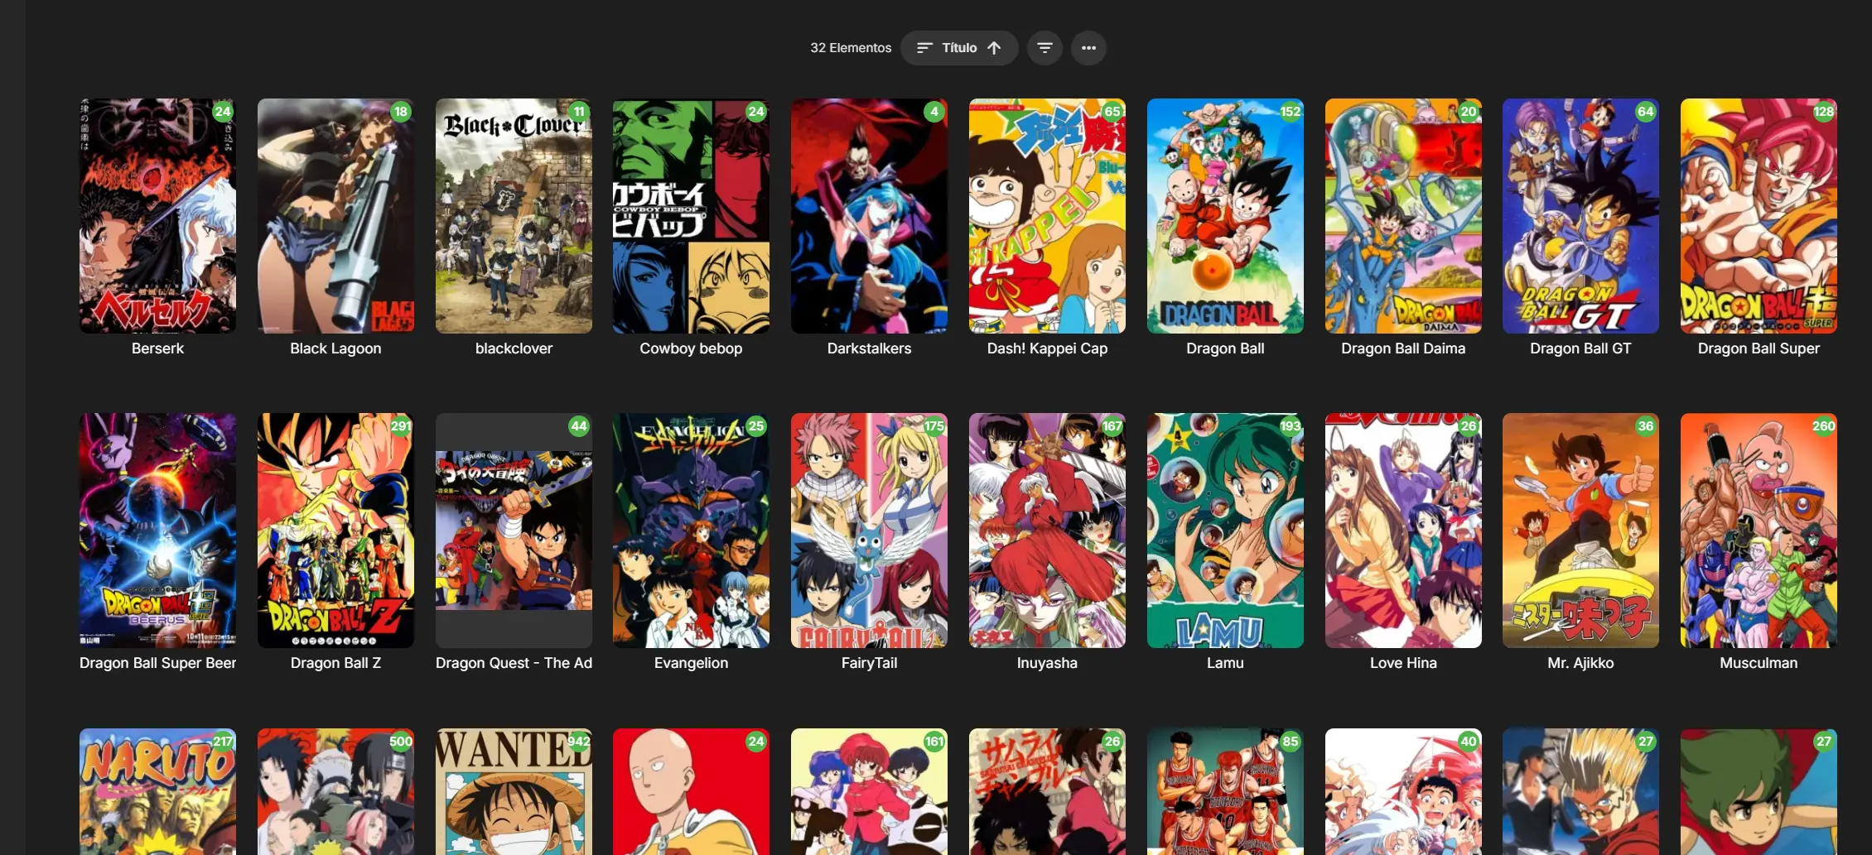Click the 44 badge on Dragon Quest

(579, 426)
